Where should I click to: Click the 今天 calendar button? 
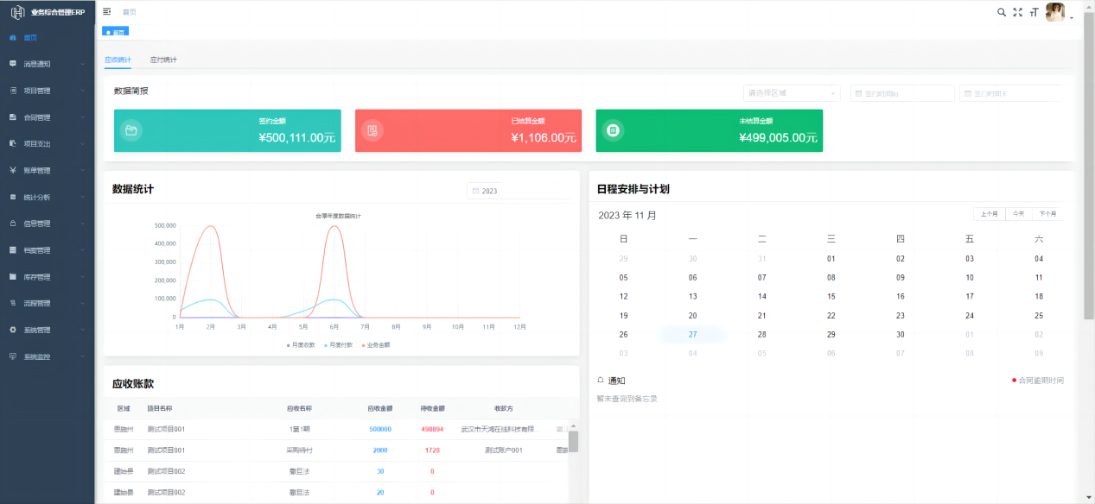pyautogui.click(x=1017, y=213)
